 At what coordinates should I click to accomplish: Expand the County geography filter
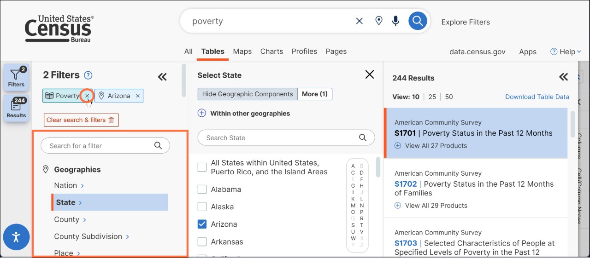(x=70, y=219)
